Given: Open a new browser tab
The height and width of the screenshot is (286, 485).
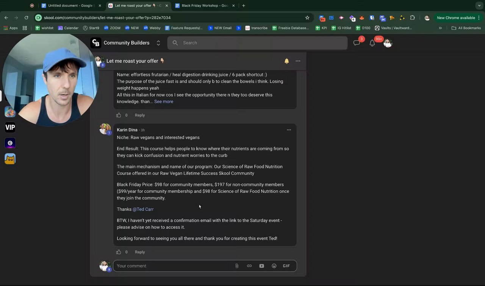Looking at the screenshot, I should (244, 6).
